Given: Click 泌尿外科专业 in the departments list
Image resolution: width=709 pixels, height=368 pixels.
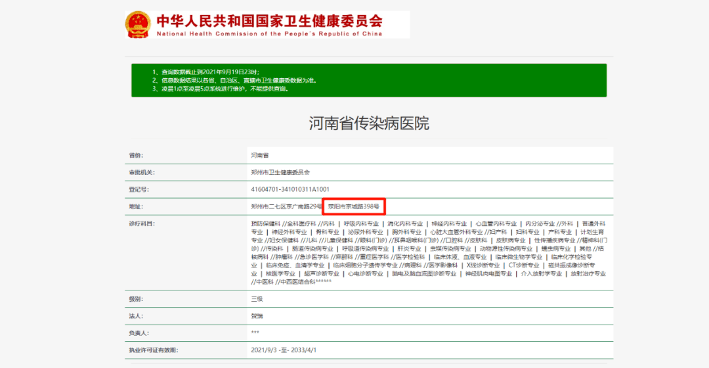Looking at the screenshot, I should coord(366,232).
